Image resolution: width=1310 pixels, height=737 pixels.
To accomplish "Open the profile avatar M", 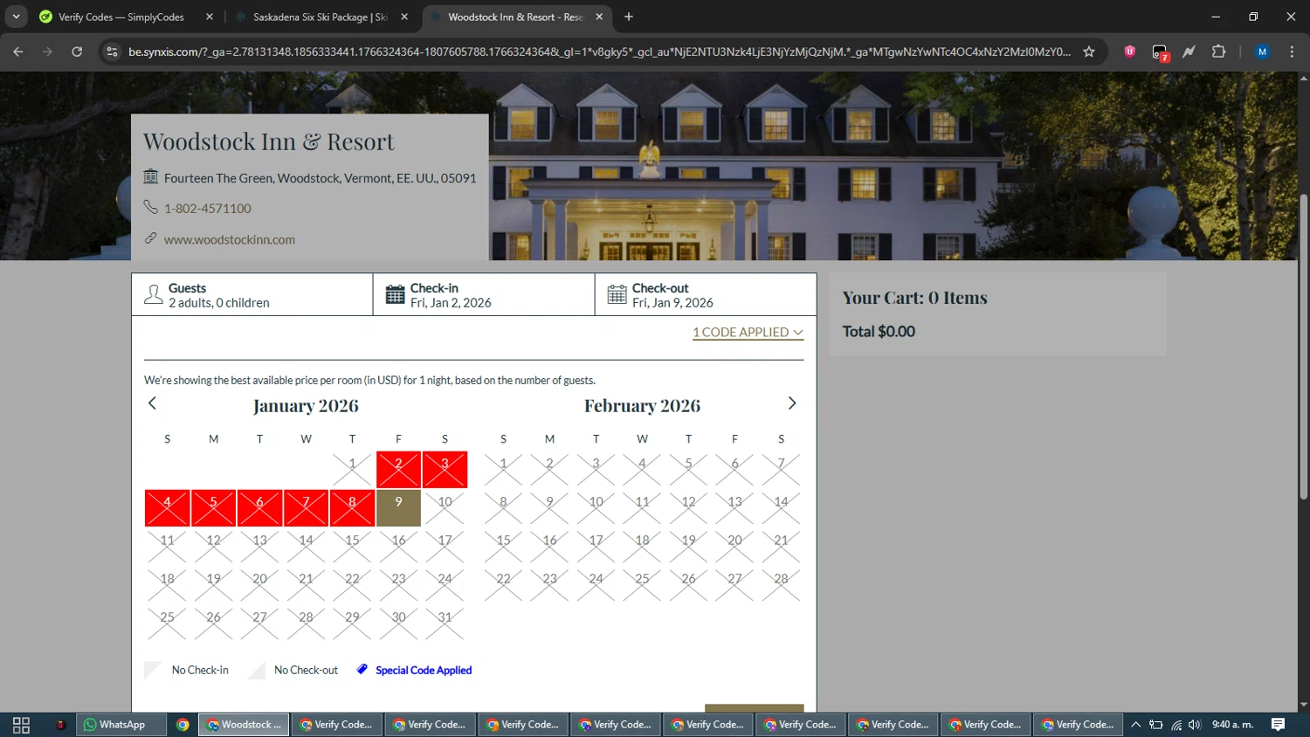I will coord(1262,52).
